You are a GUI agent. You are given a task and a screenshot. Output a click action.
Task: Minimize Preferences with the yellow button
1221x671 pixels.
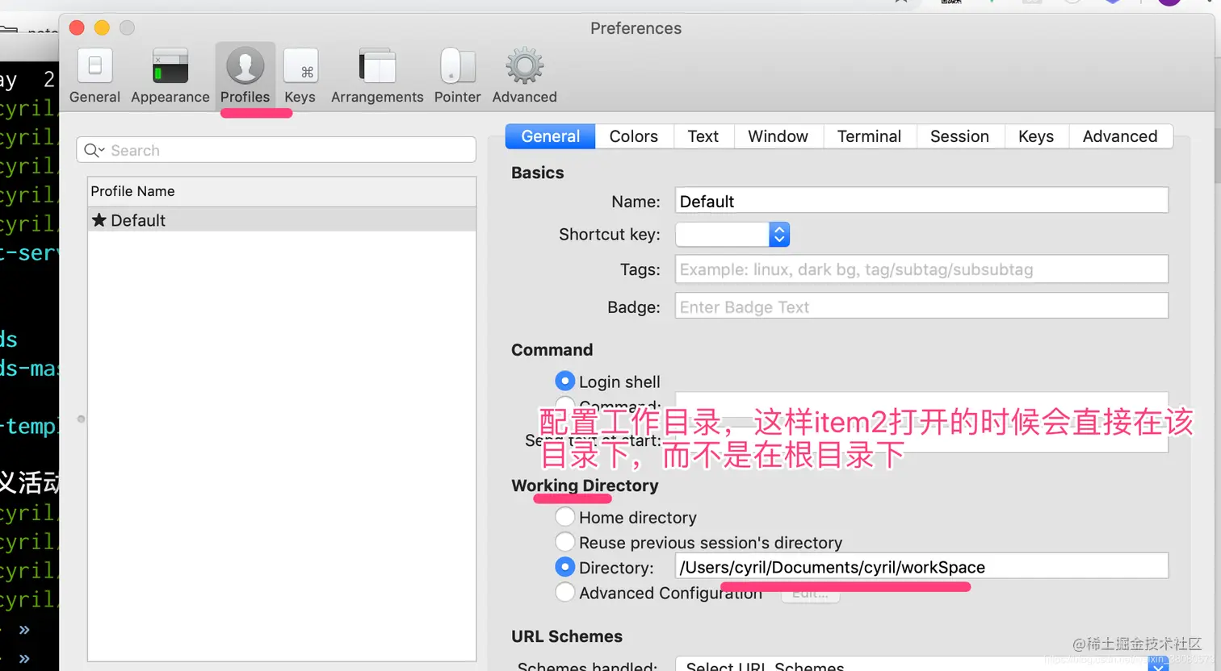click(102, 28)
